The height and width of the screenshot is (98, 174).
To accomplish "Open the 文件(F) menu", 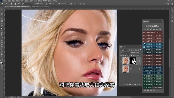I will coord(5,1).
